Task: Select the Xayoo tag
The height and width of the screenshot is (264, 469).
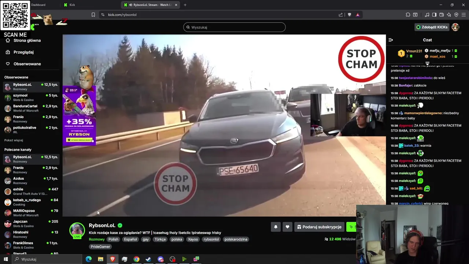Action: click(x=193, y=239)
